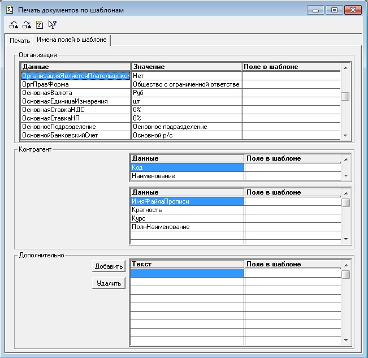Activate the What's This cursor help icon

tap(52, 24)
